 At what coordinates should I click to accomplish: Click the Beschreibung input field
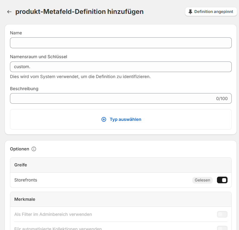[x=112, y=98]
